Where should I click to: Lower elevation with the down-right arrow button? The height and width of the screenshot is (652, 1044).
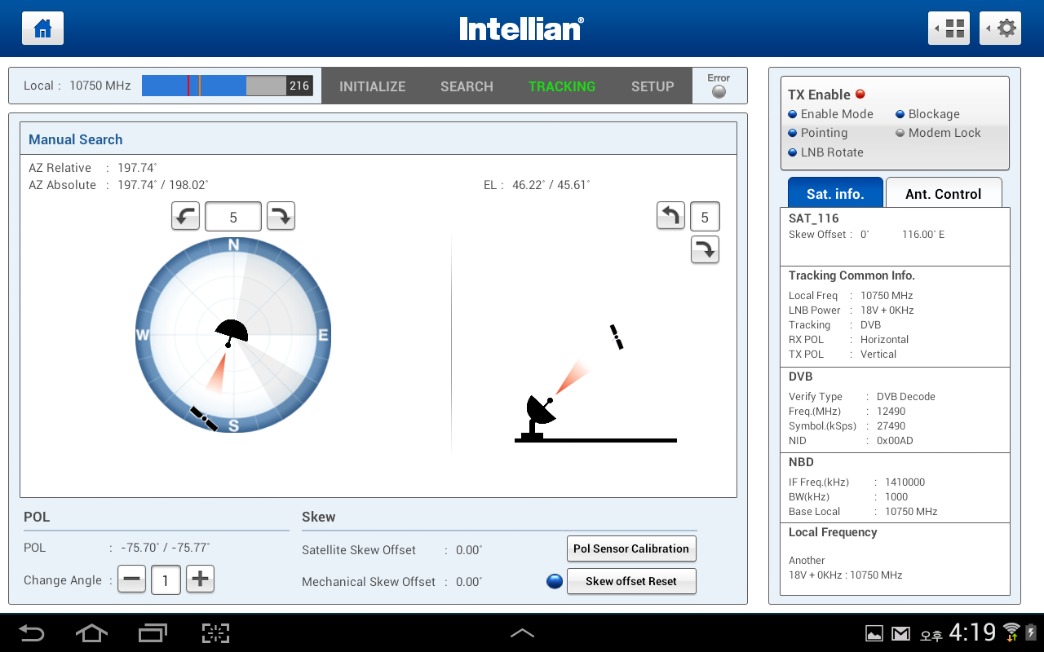(705, 250)
